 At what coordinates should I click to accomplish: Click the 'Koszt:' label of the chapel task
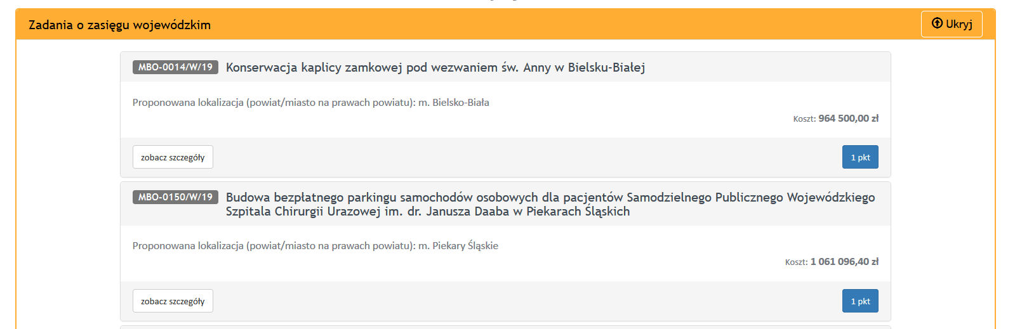coord(804,119)
